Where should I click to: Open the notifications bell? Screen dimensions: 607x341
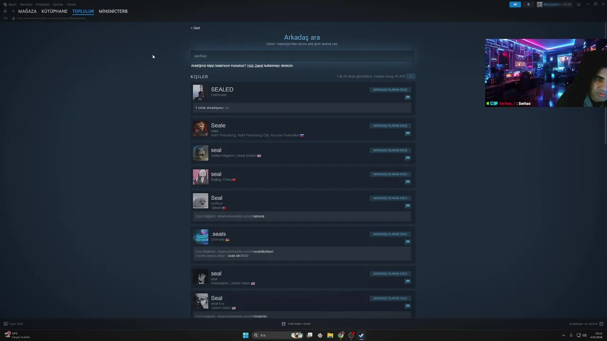[x=528, y=4]
